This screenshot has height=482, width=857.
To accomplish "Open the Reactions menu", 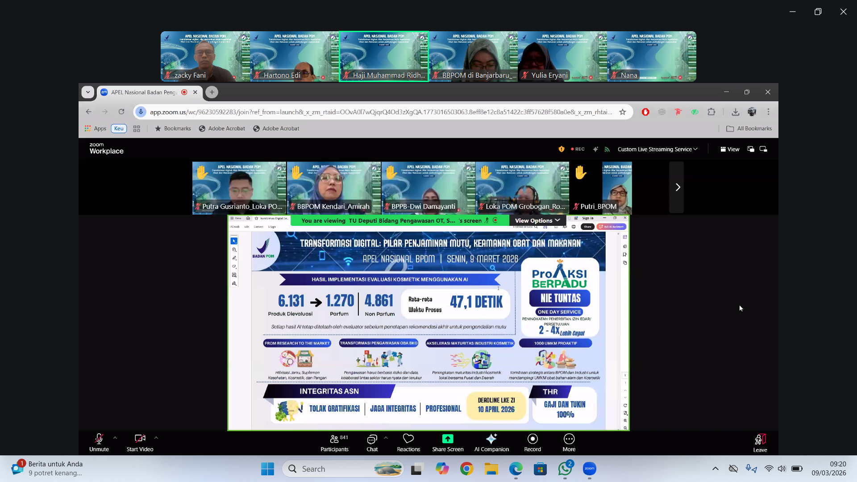I will [x=408, y=443].
